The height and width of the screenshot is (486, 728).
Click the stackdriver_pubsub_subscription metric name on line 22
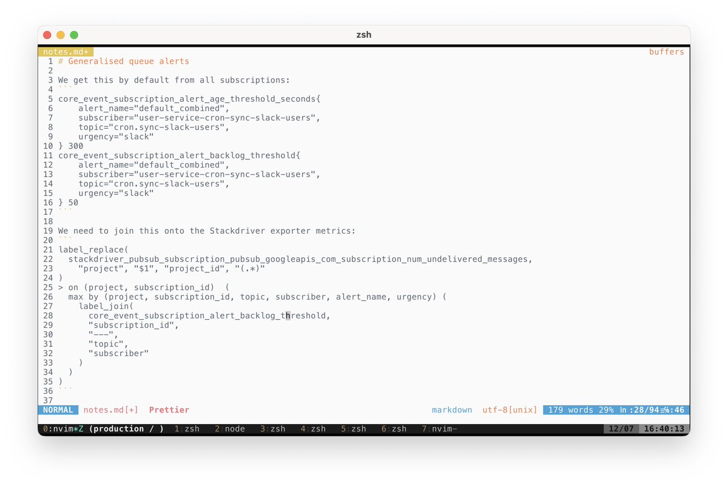pos(298,259)
